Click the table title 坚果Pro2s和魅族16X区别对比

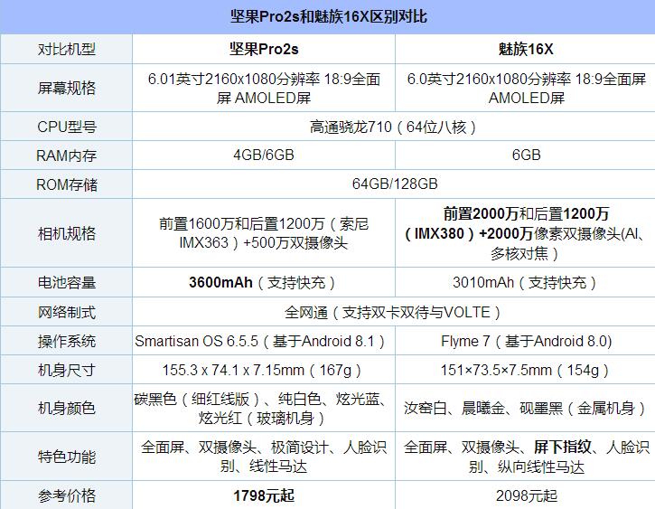pos(328,16)
